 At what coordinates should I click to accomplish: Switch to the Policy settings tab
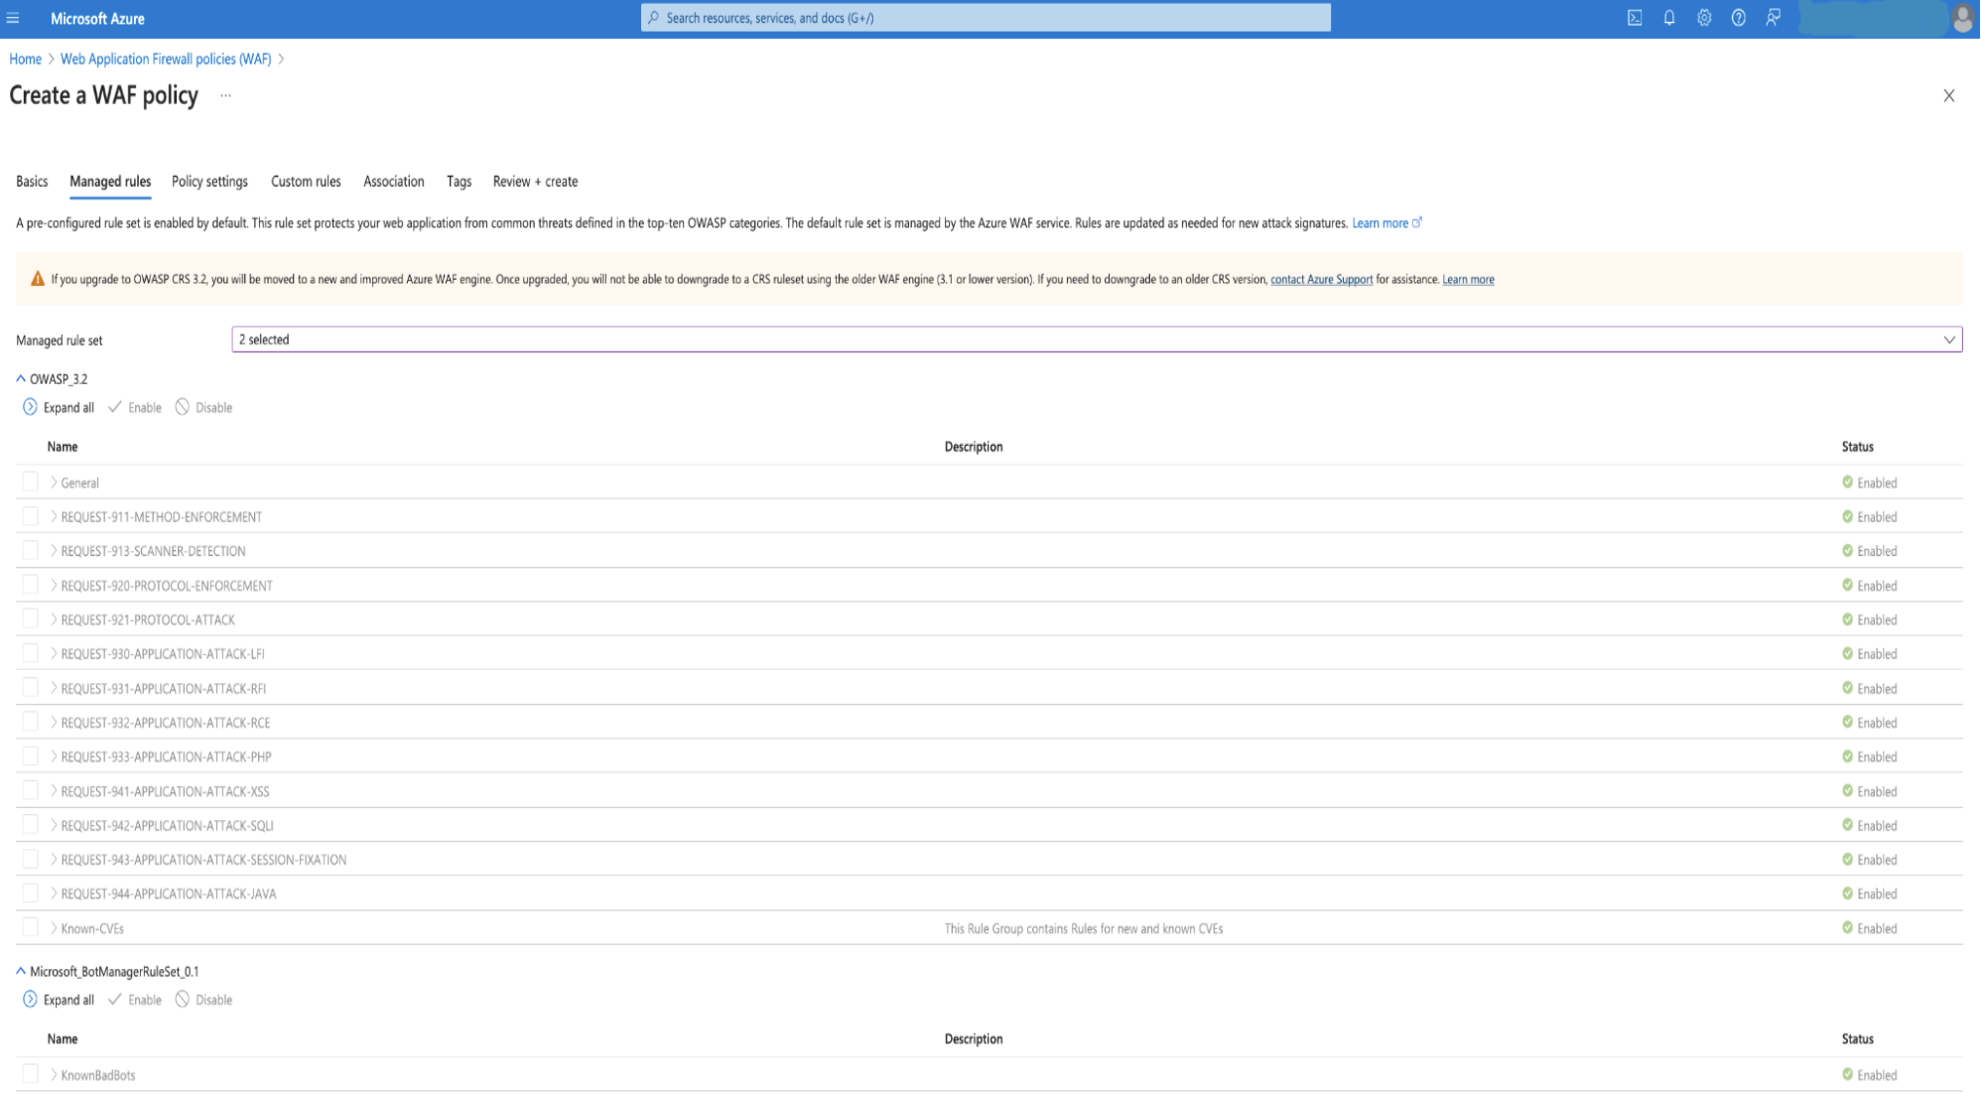(209, 182)
